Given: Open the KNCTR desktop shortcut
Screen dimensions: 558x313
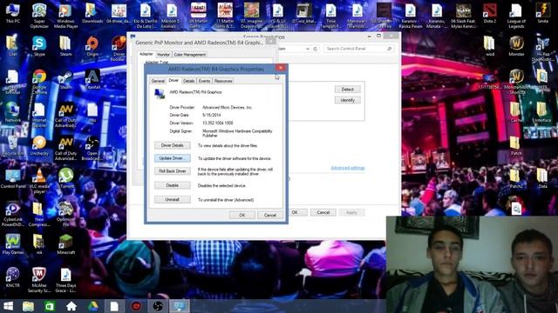Looking at the screenshot, I should click(12, 277).
